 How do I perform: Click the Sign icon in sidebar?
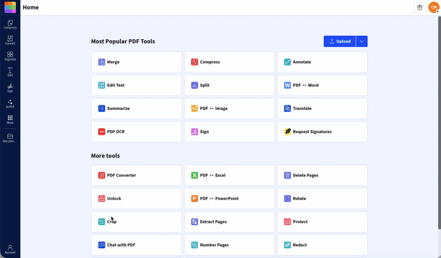pyautogui.click(x=10, y=88)
